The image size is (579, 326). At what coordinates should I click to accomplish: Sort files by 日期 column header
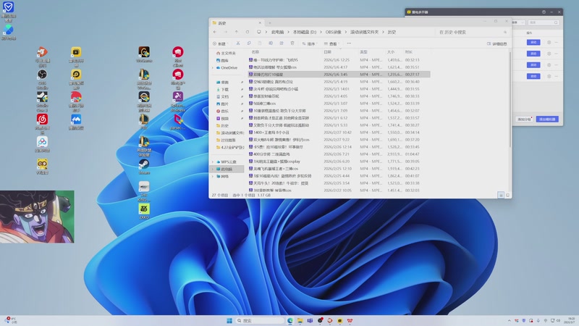point(328,52)
